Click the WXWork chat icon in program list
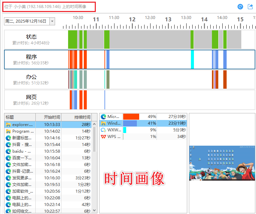Viewport: 256px width, 214px height. pos(103,130)
